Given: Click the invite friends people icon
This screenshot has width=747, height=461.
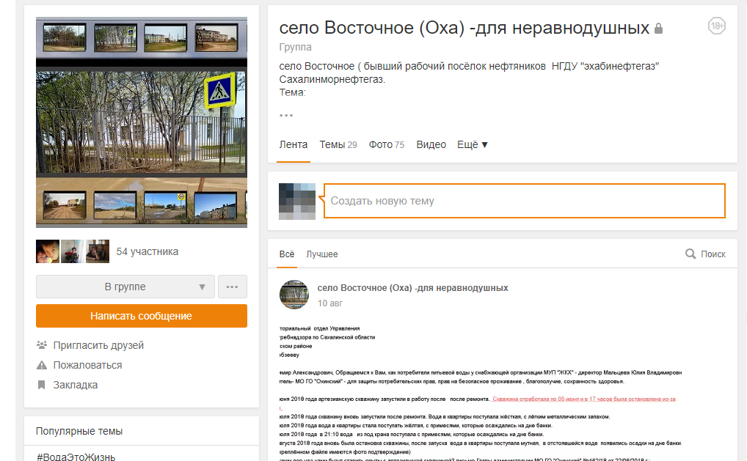Looking at the screenshot, I should click(x=42, y=345).
